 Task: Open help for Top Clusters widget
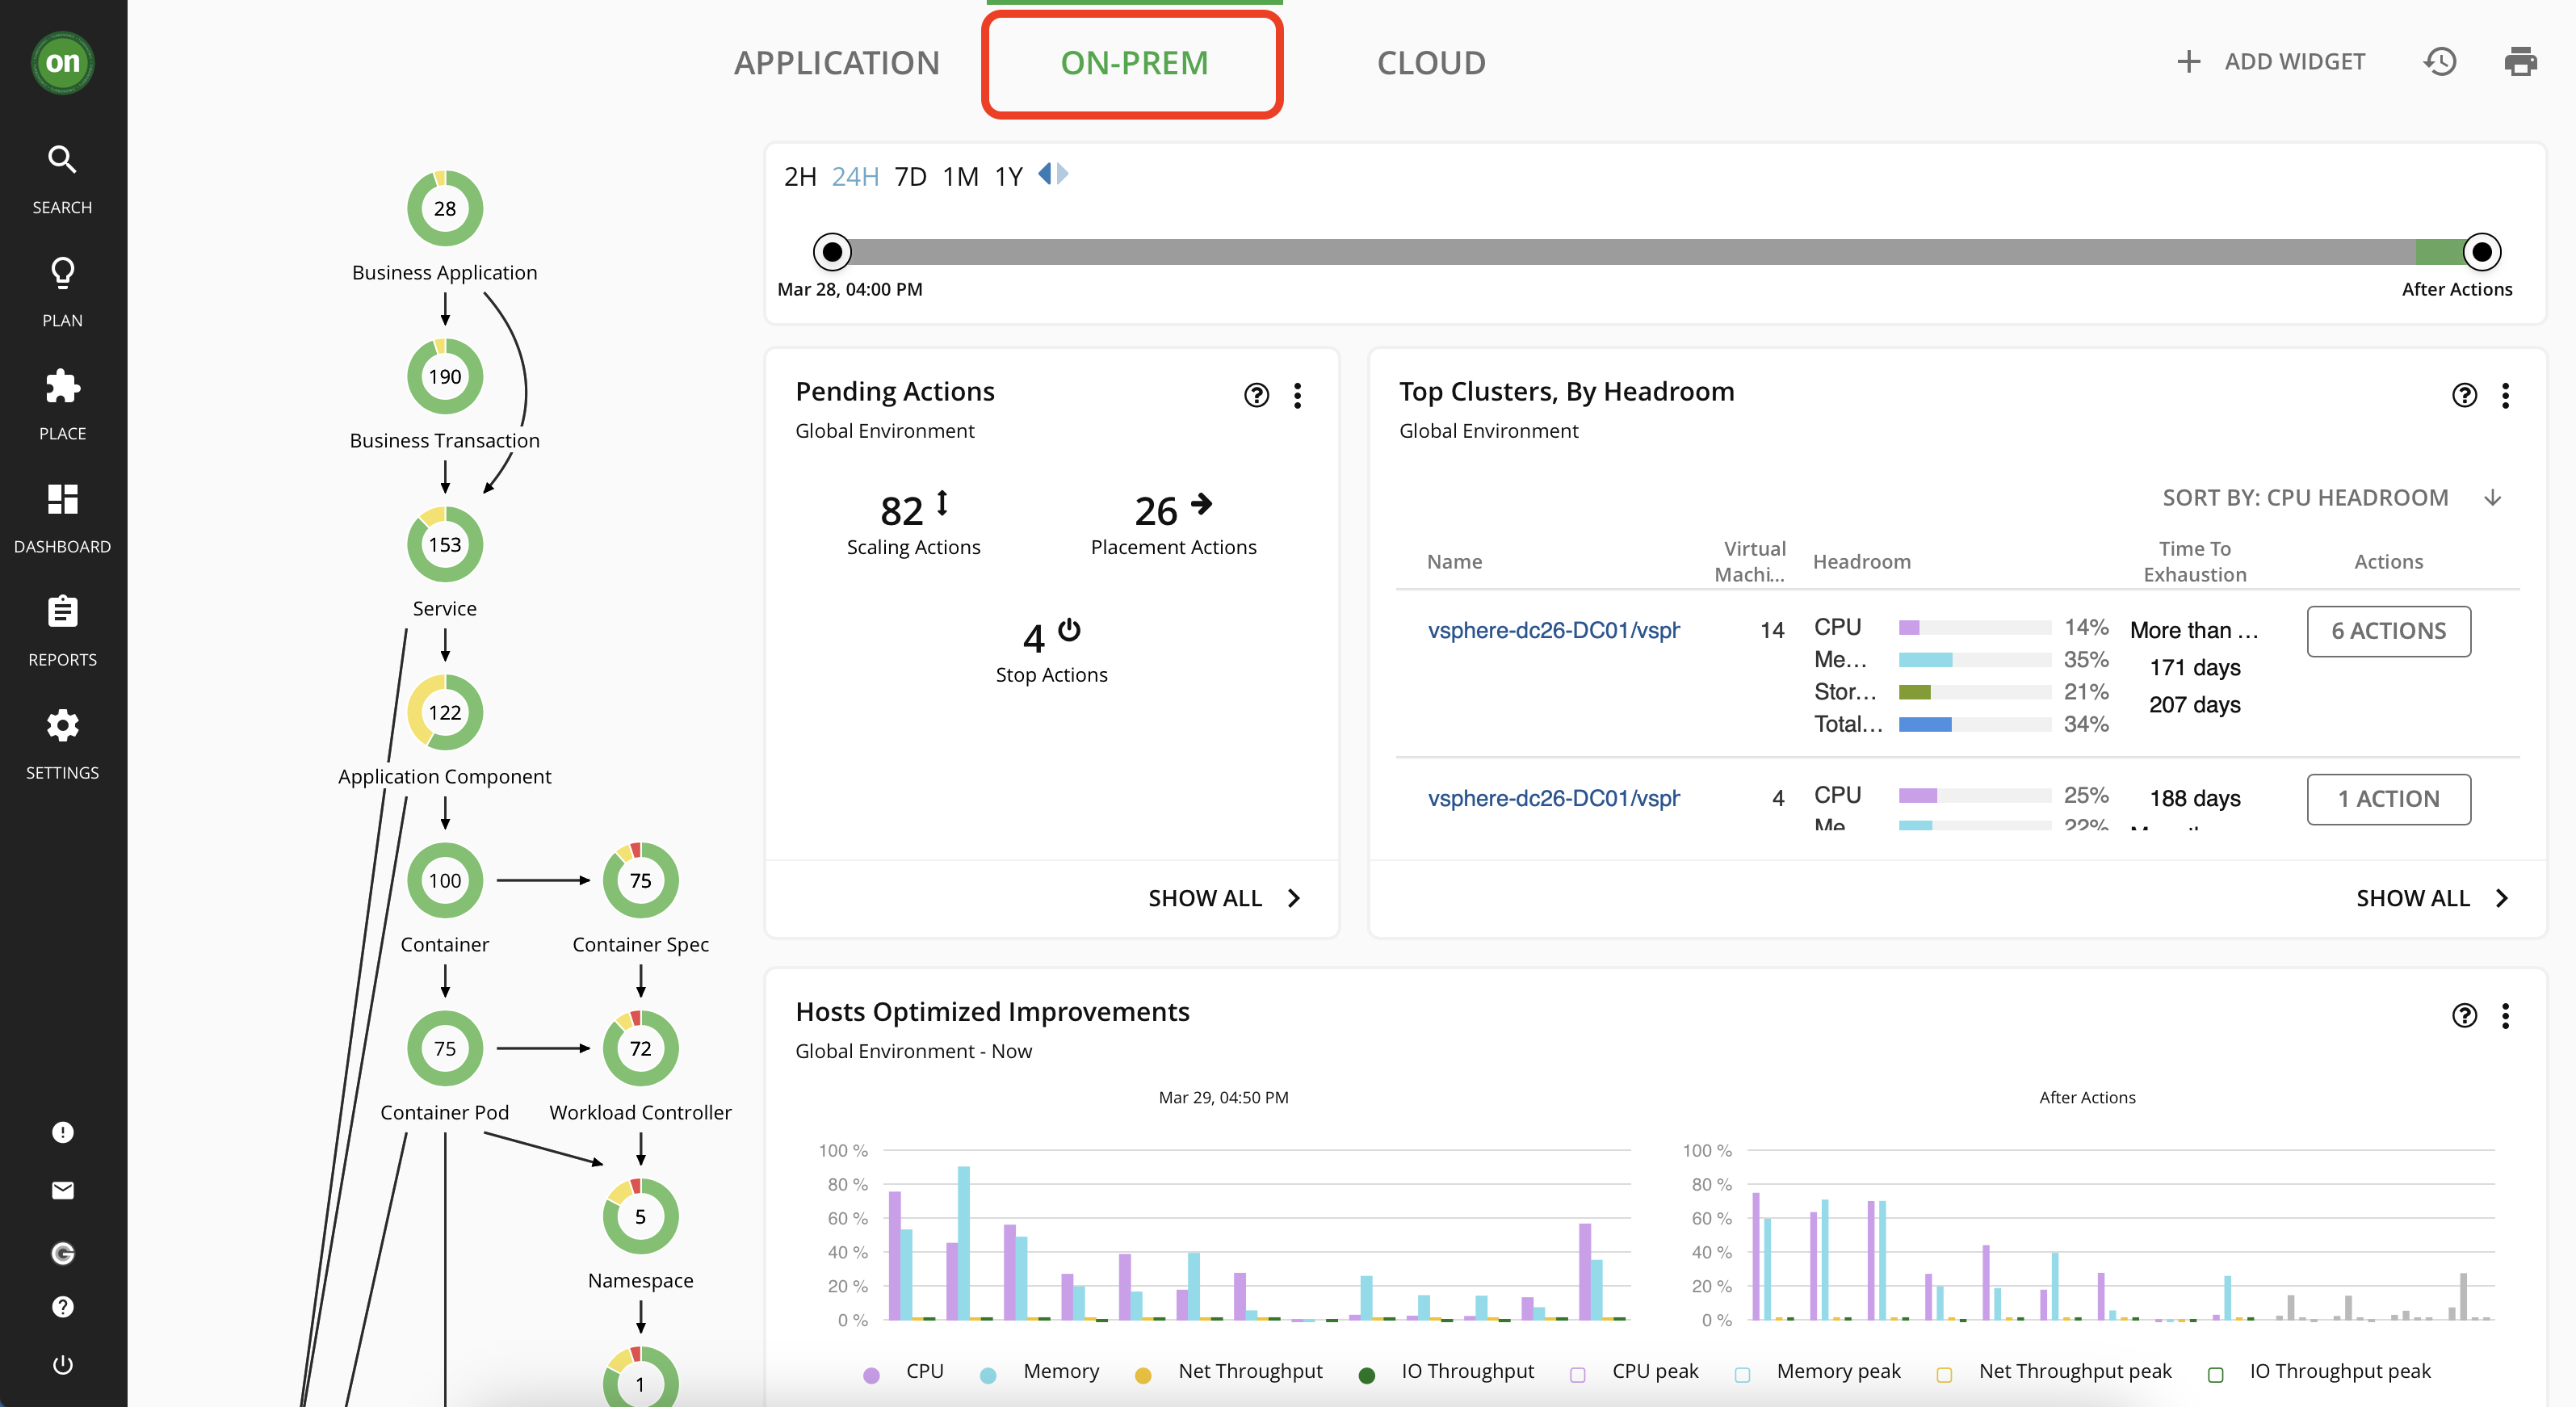[2464, 395]
